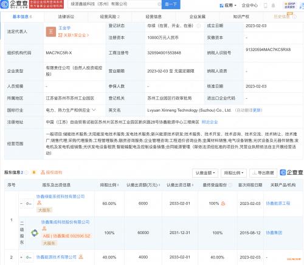Open 企业中心 in the top bar
304x265 pixels.
click(x=250, y=5)
